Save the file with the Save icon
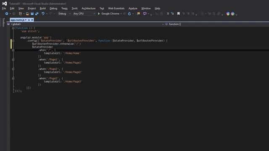269x151 pixels. point(32,14)
